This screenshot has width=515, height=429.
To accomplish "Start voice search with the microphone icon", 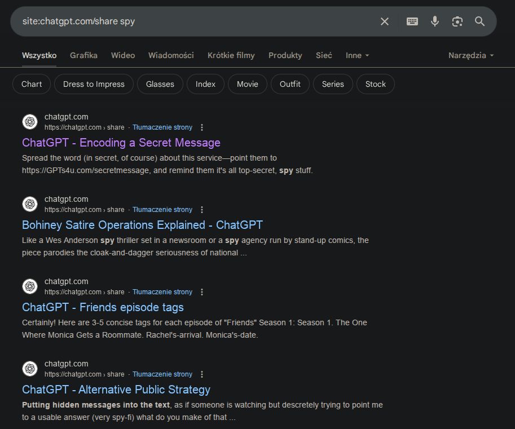I will 434,21.
